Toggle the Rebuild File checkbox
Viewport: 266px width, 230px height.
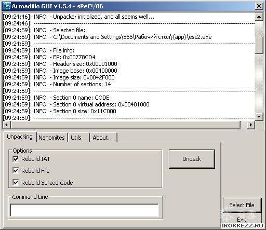pos(16,171)
